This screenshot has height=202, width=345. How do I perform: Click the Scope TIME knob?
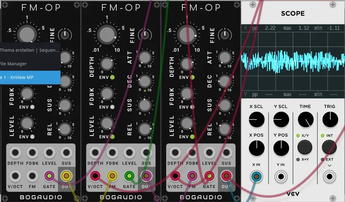click(x=306, y=120)
